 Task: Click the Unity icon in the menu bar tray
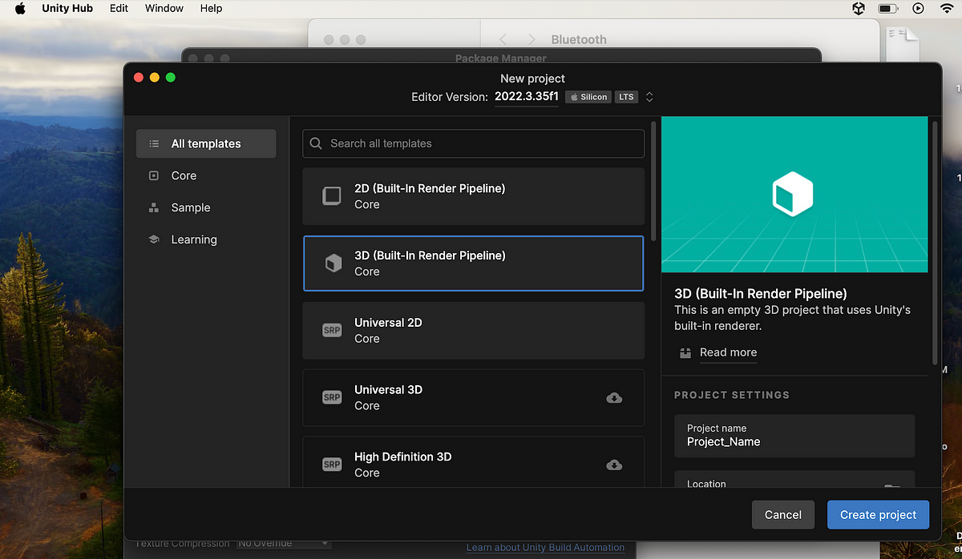pyautogui.click(x=859, y=8)
